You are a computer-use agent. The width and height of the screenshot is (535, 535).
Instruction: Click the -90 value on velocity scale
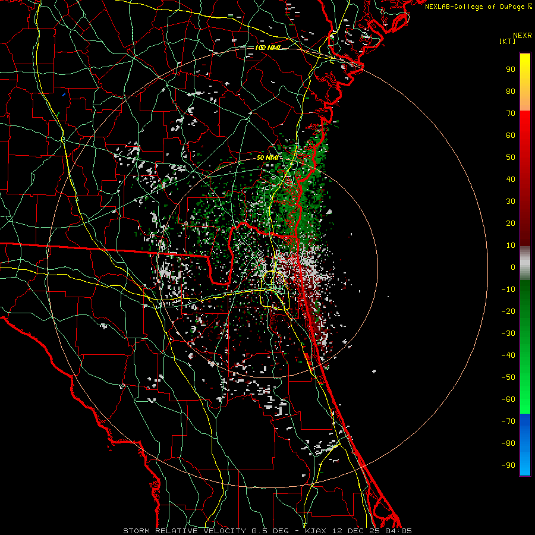(x=508, y=465)
